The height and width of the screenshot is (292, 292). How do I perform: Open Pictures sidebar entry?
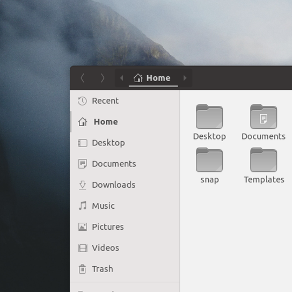click(125, 227)
